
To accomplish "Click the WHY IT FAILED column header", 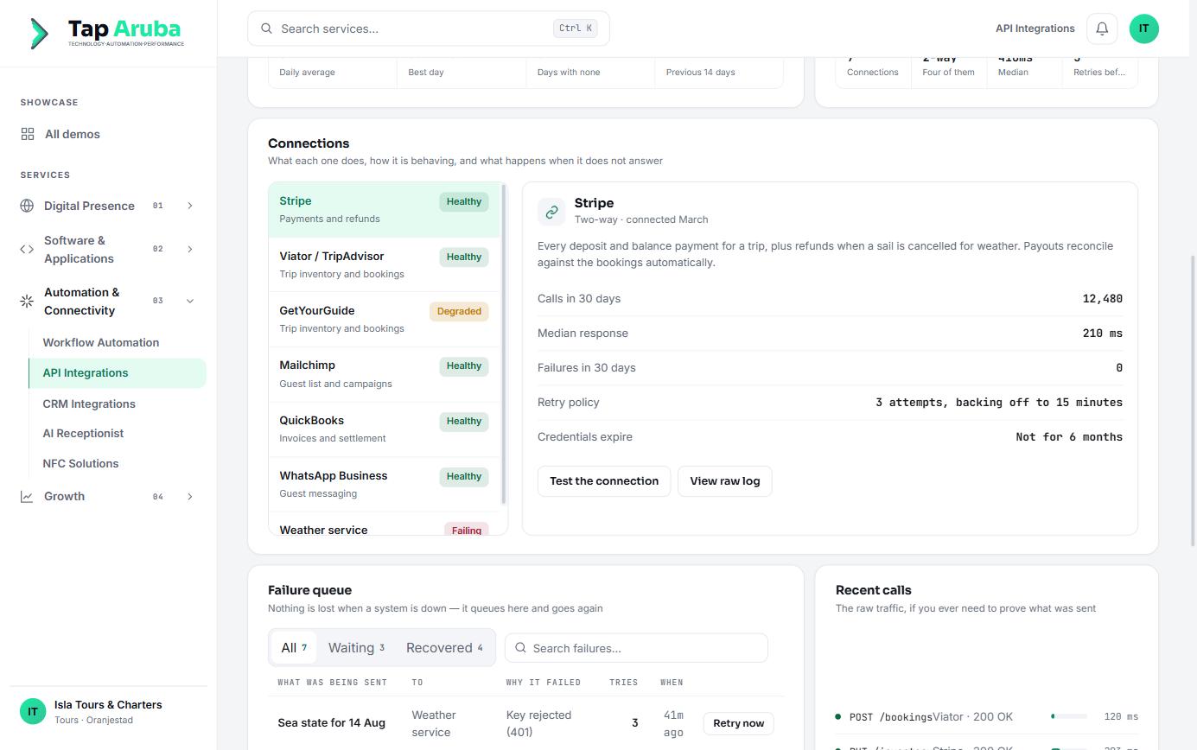I will pos(544,683).
